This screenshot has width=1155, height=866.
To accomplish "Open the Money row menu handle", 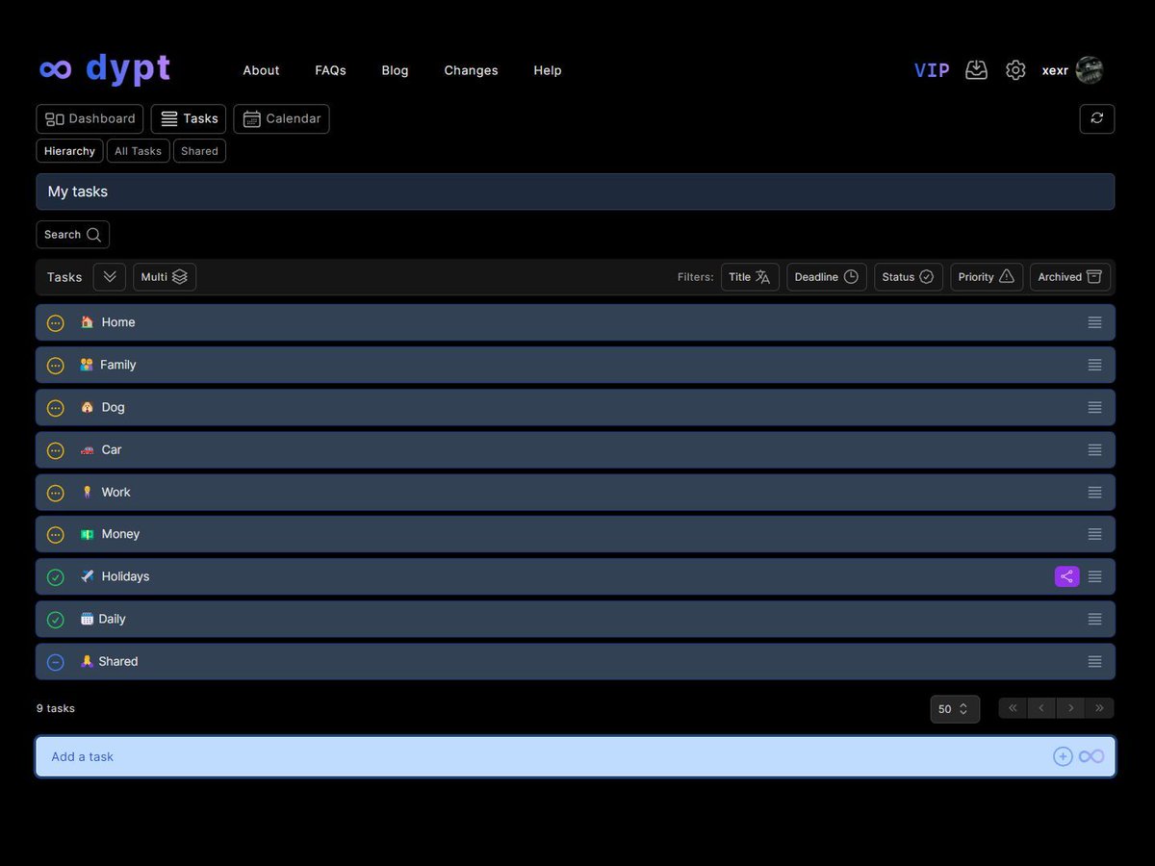I will [x=1095, y=534].
